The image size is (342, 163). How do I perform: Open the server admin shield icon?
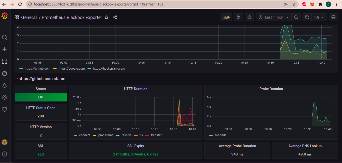5,109
